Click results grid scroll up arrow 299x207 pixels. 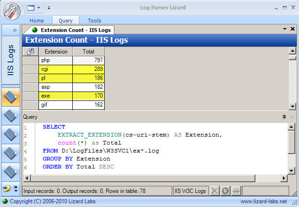click(x=292, y=51)
